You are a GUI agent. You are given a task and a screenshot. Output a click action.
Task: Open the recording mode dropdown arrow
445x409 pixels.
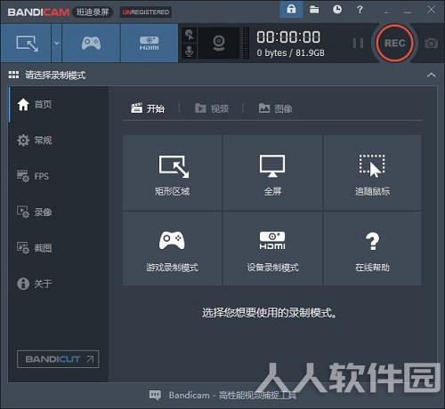[x=56, y=44]
